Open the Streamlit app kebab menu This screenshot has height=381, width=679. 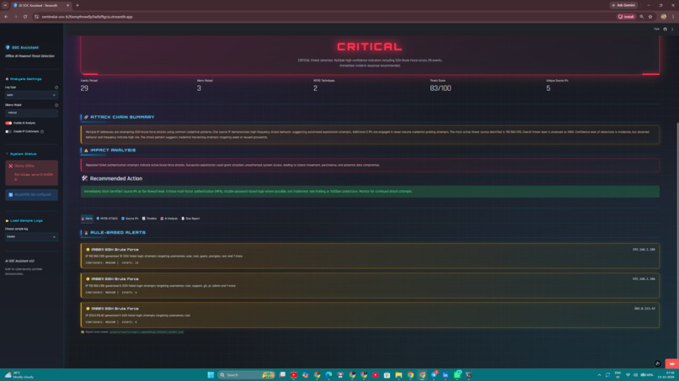pyautogui.click(x=672, y=29)
